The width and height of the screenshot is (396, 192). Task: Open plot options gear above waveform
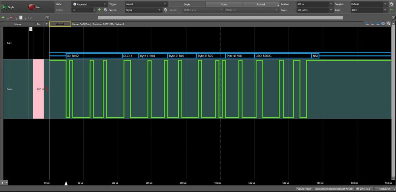[389, 24]
